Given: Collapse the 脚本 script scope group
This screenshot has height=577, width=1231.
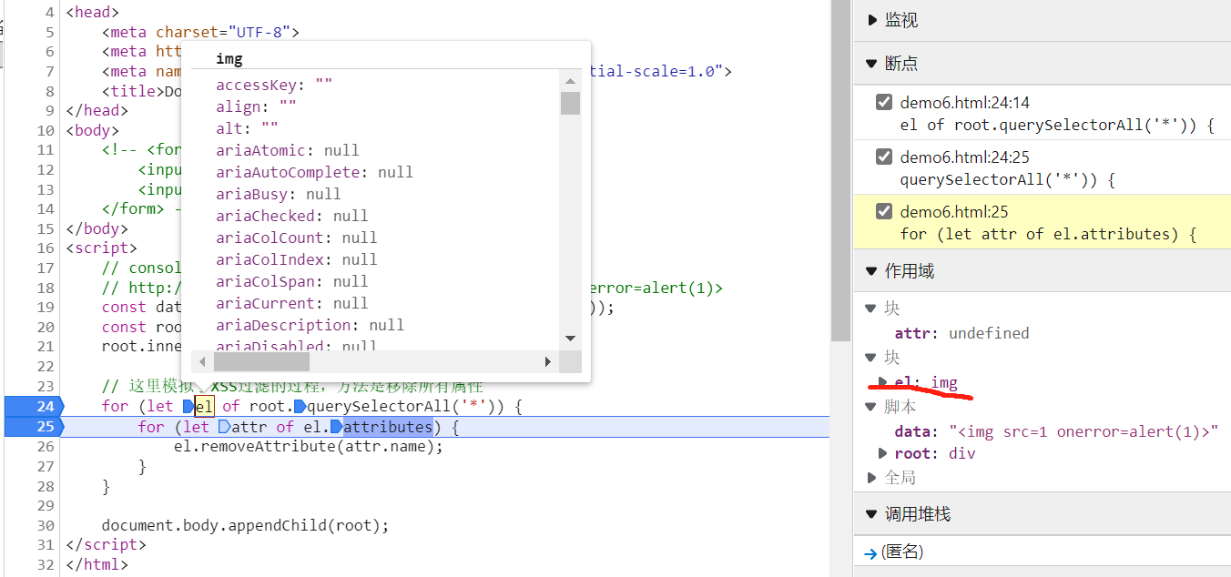Looking at the screenshot, I should [x=871, y=407].
